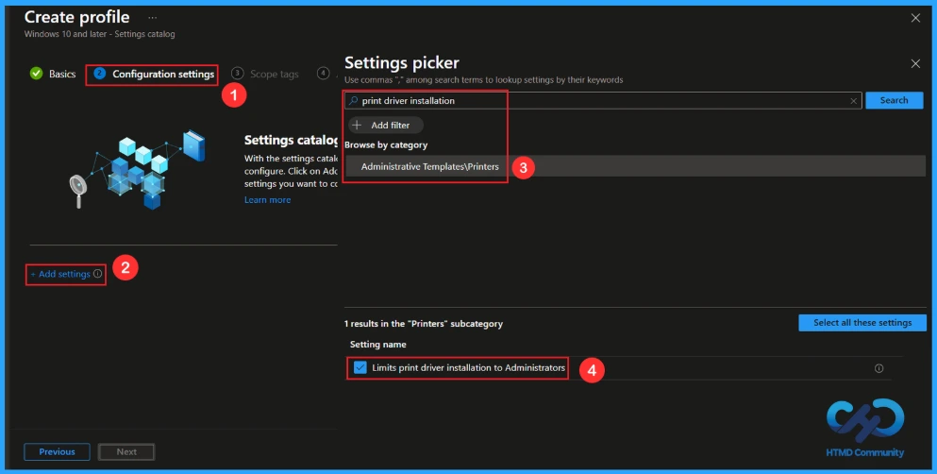Close the Settings picker panel
This screenshot has height=474, width=937.
click(915, 63)
